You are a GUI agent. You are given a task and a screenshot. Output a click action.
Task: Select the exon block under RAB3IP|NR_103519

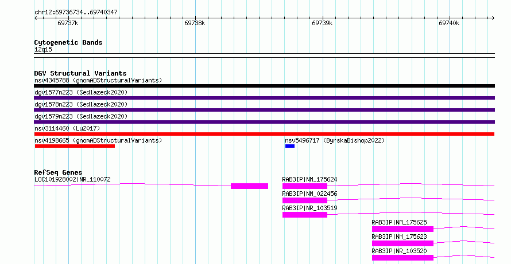point(305,215)
